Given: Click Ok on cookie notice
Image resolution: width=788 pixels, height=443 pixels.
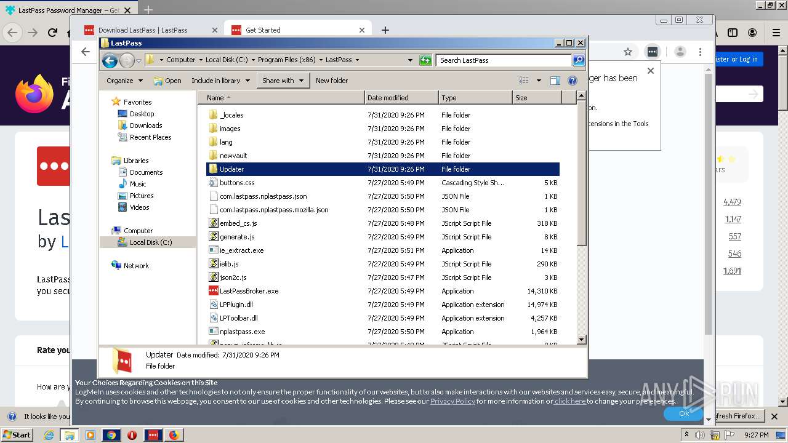Looking at the screenshot, I should (683, 413).
